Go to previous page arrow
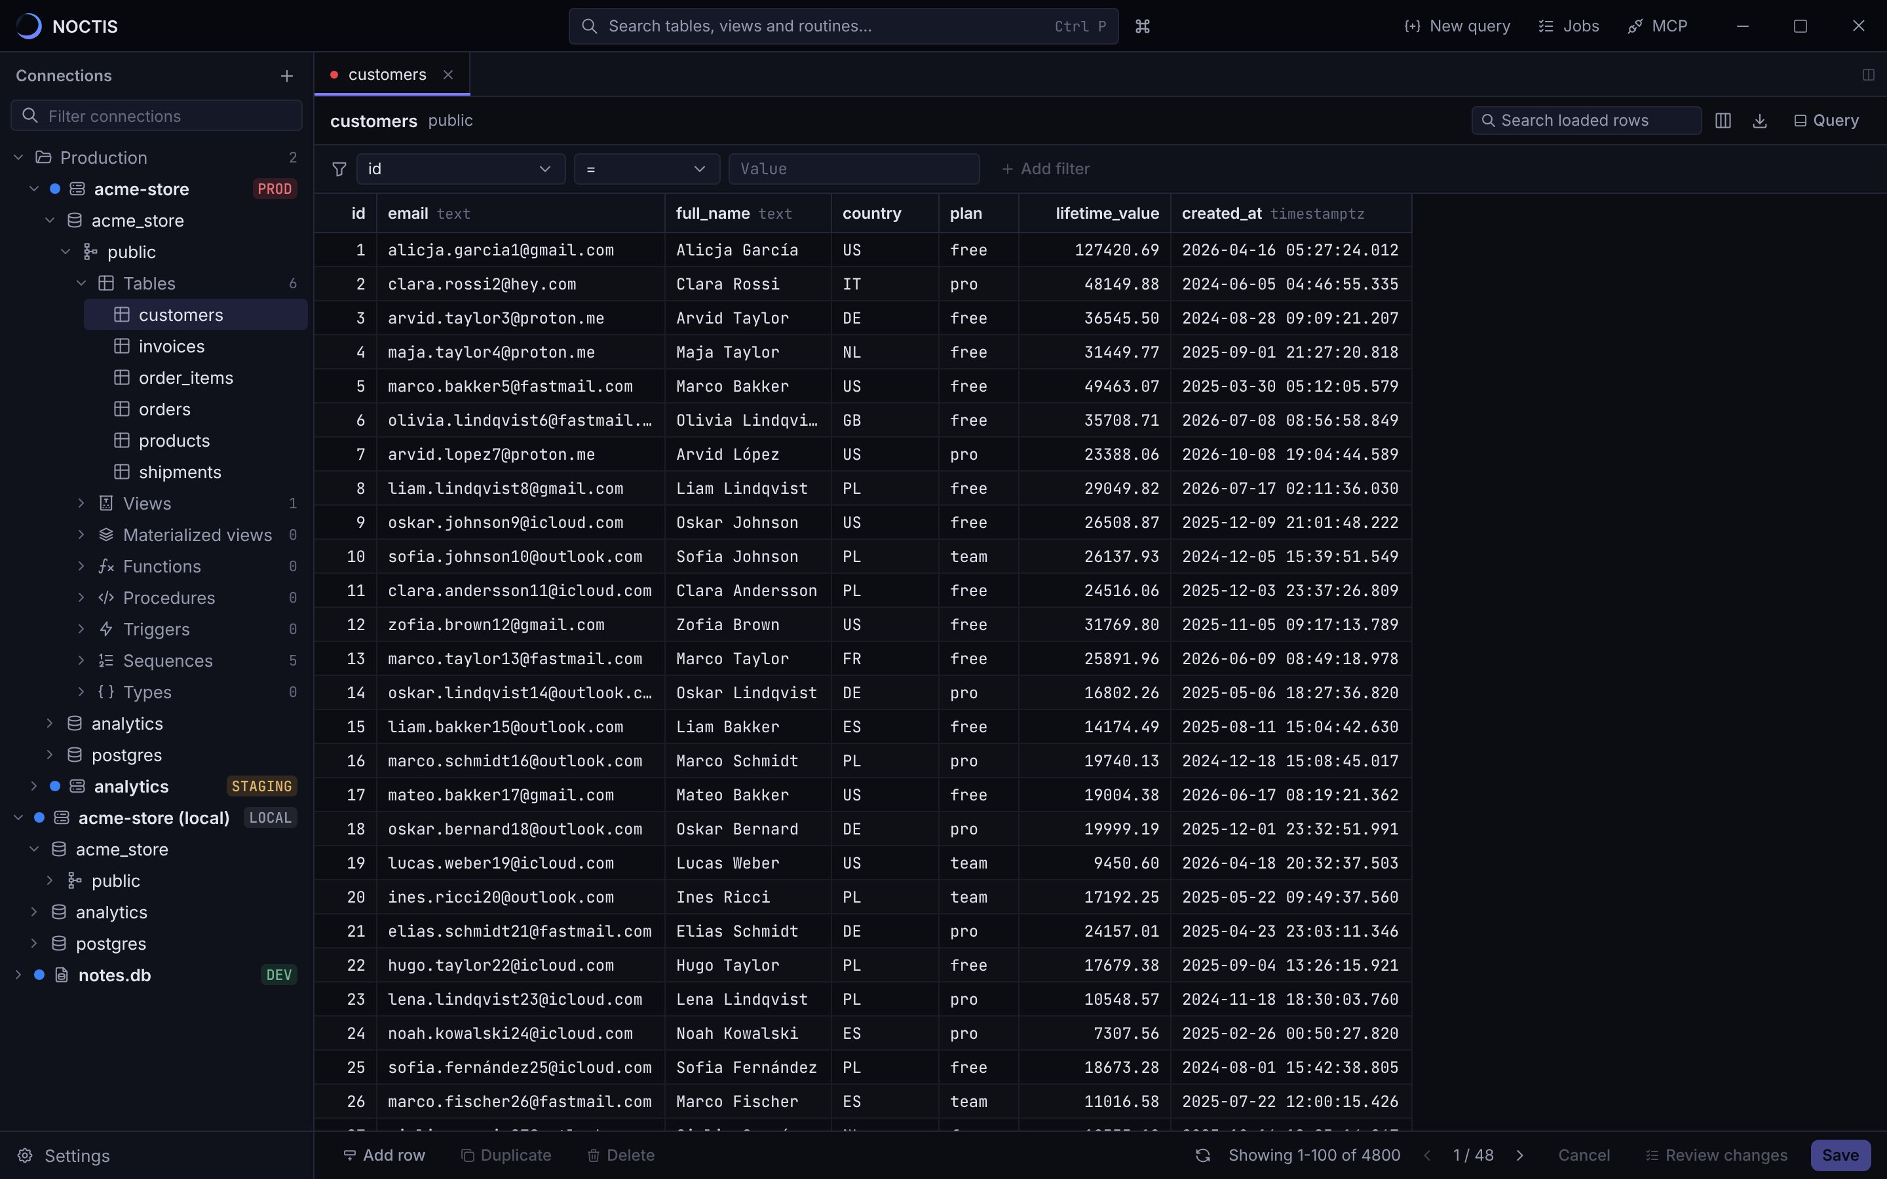 point(1427,1155)
